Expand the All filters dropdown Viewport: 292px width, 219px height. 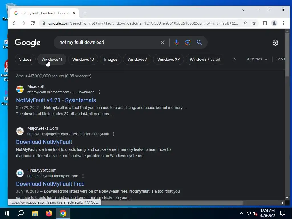tap(257, 59)
